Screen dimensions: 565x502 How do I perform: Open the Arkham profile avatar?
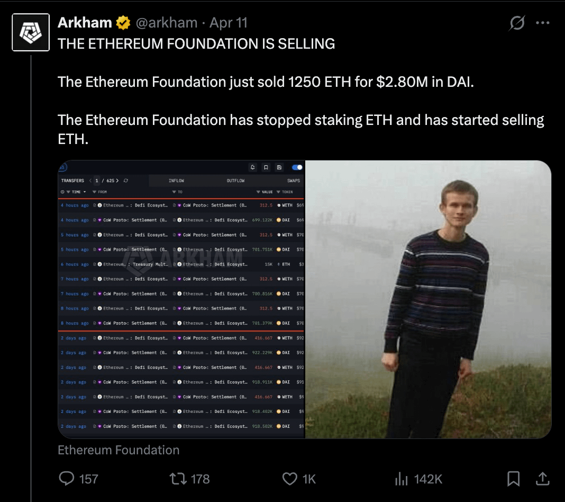[x=31, y=32]
